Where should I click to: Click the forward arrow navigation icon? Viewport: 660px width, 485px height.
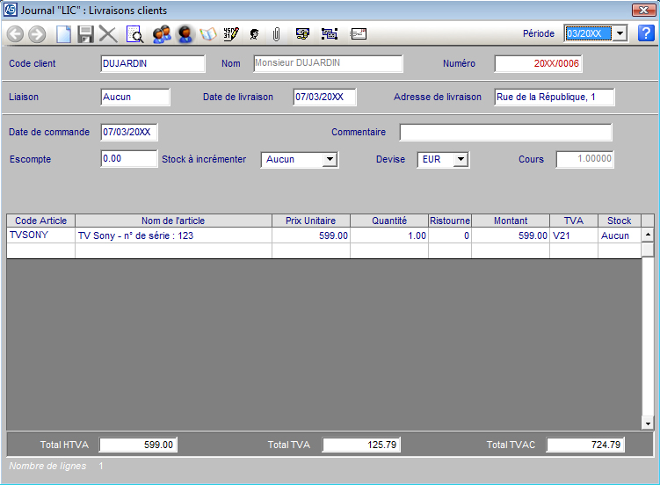37,34
